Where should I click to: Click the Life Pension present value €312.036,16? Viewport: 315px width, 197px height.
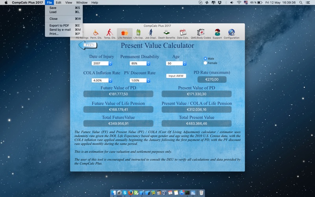pos(196,110)
